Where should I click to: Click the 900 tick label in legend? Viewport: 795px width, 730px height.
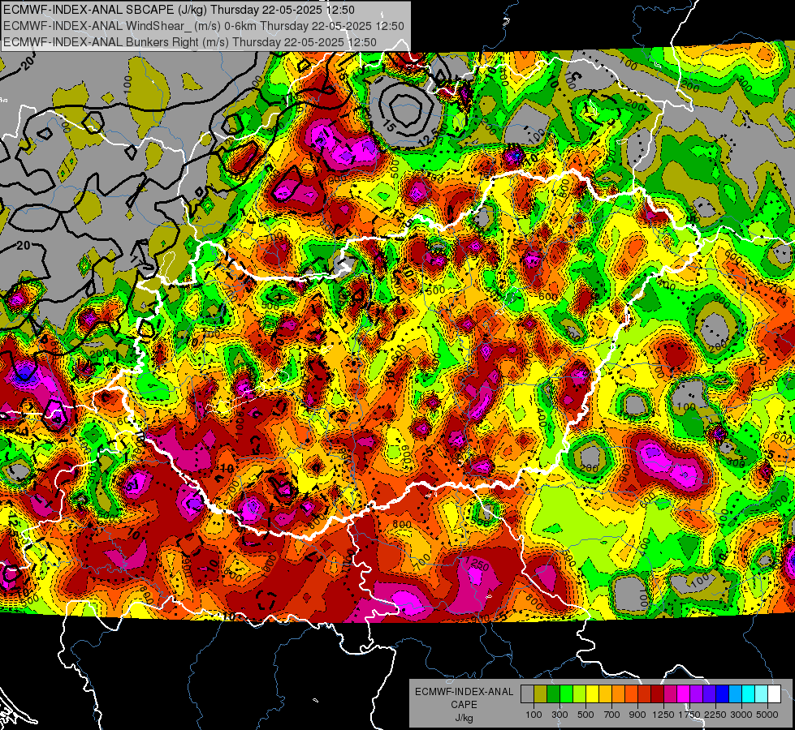(637, 715)
